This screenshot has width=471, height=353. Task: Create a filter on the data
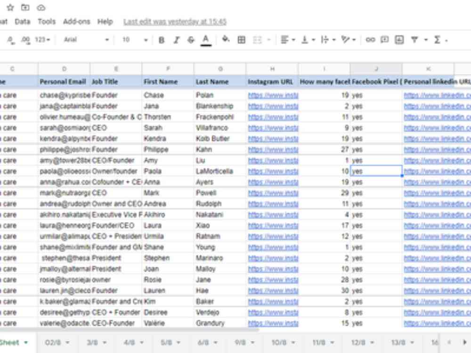coord(414,40)
